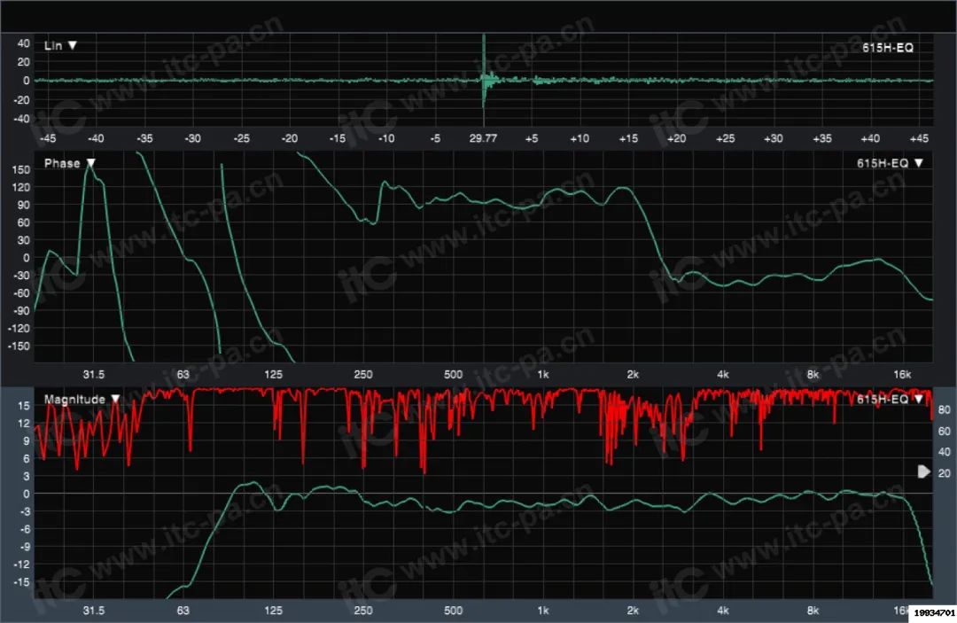Click 4k label on Magnitude frequency axis

(723, 611)
